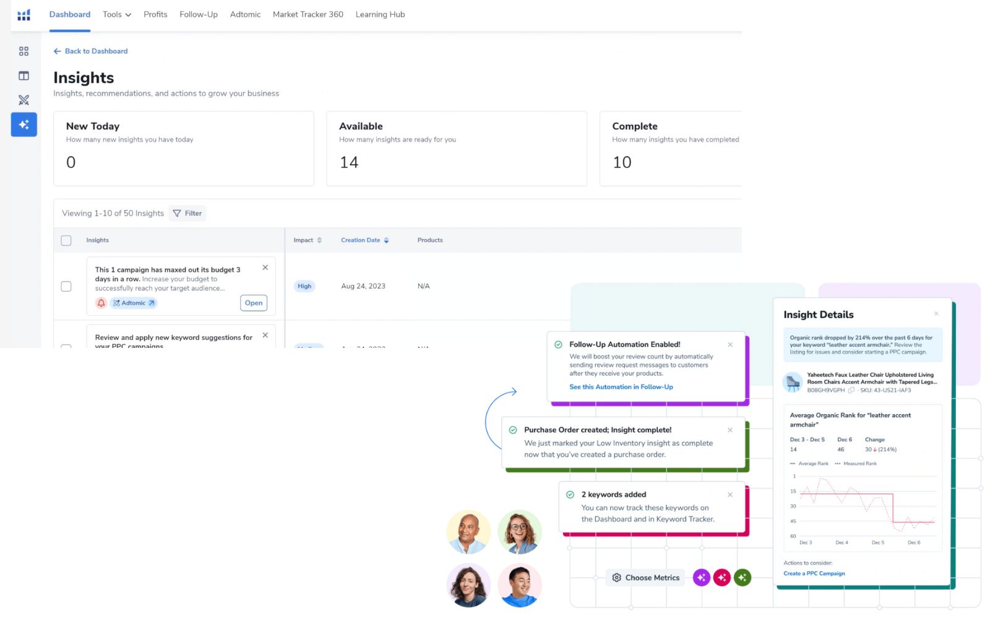Follow See this Automation in Follow-Up link
990x618 pixels.
tap(621, 387)
